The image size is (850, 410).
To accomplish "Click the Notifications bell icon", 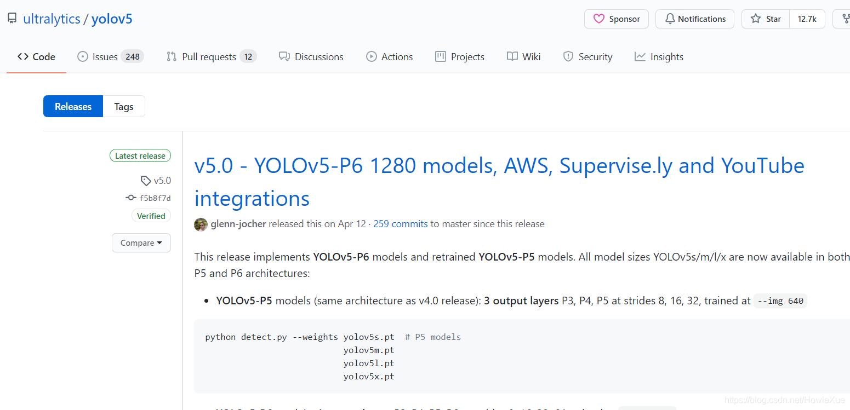I will (670, 19).
